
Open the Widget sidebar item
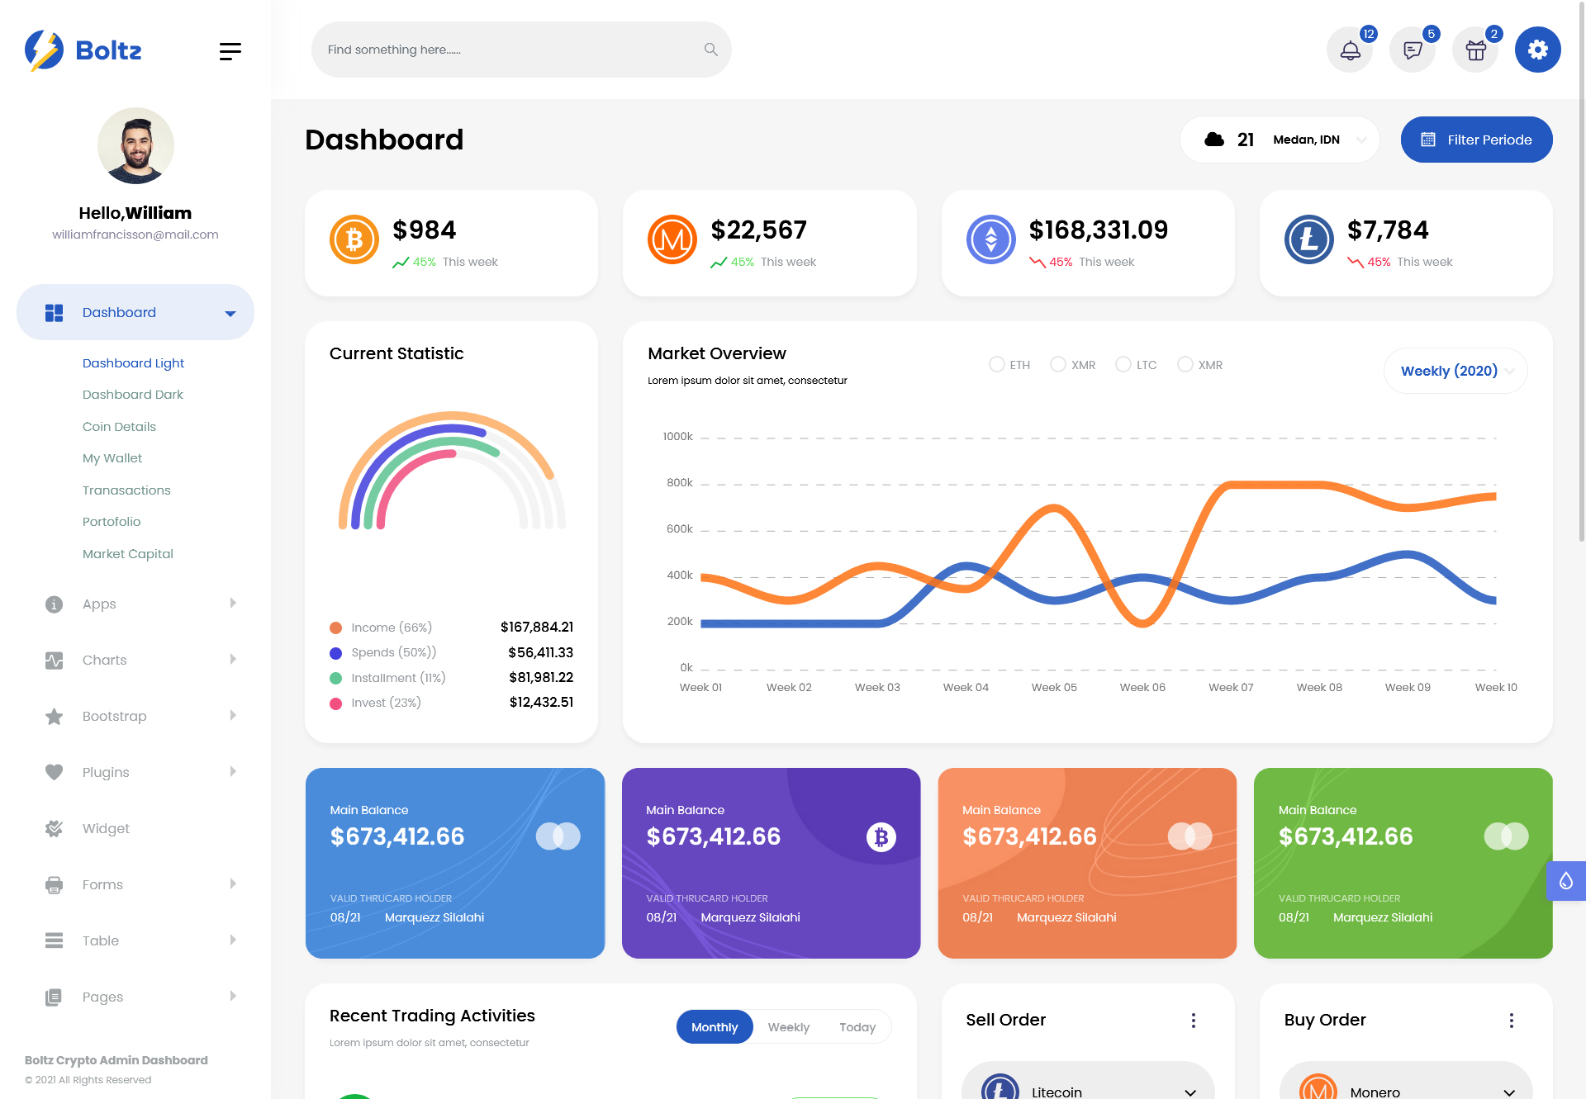pos(135,828)
